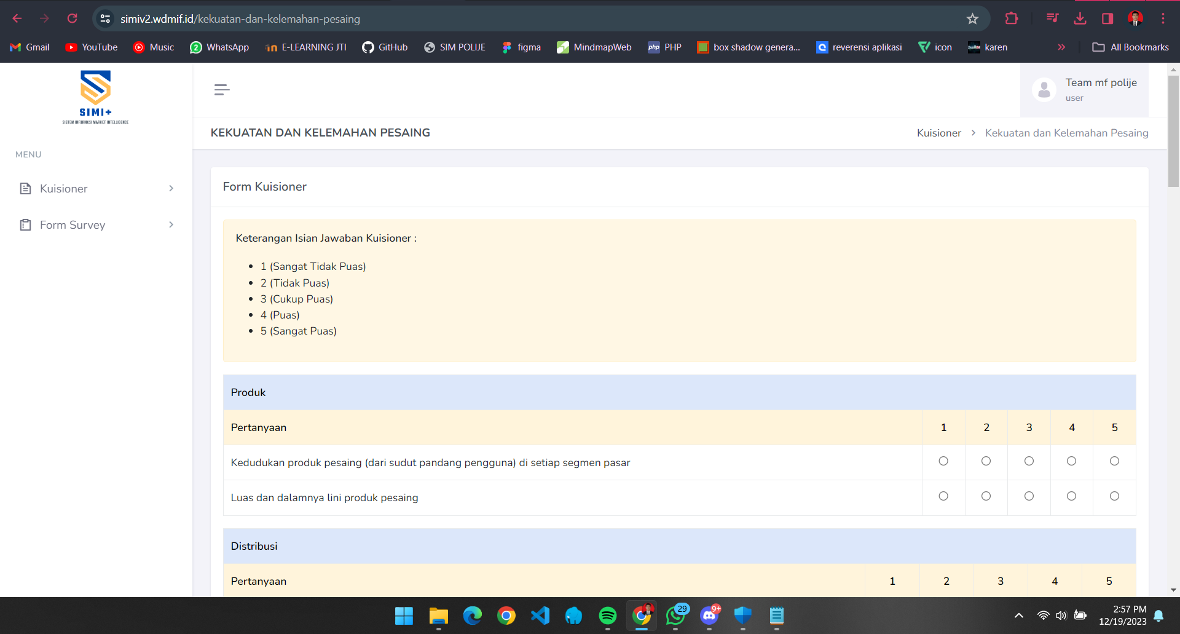Select rating 3 for Luas dan dalamnya lini produk
The height and width of the screenshot is (634, 1180).
coord(1029,496)
